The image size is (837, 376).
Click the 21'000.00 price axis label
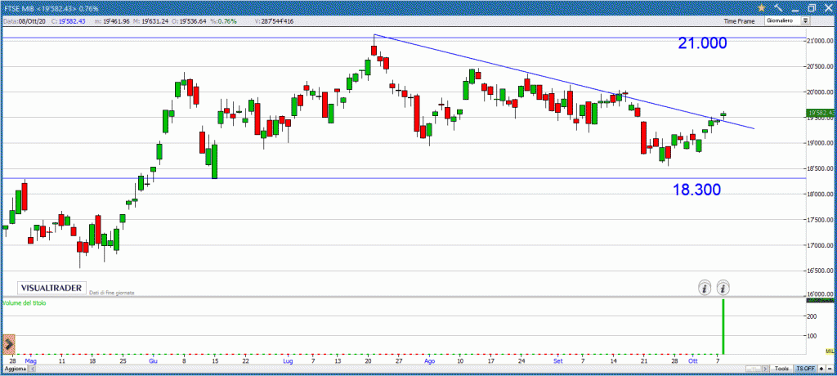tap(821, 41)
